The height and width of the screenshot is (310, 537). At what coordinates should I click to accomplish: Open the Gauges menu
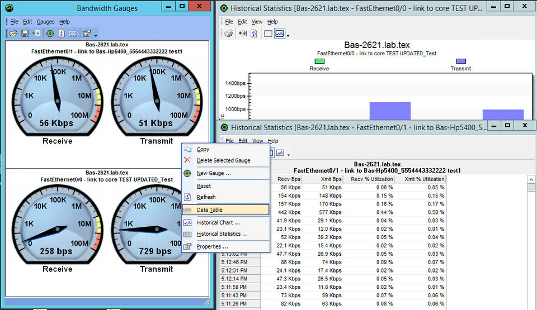[x=45, y=22]
